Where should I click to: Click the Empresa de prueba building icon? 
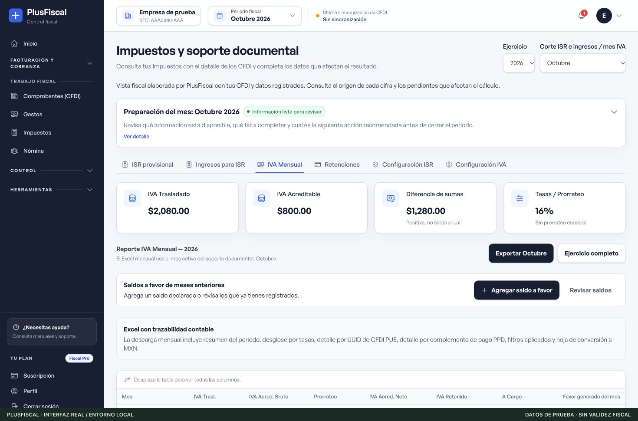tap(128, 16)
